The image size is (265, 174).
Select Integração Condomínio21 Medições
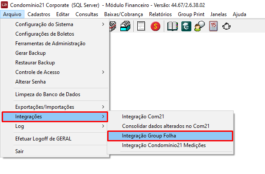pyautogui.click(x=170, y=145)
